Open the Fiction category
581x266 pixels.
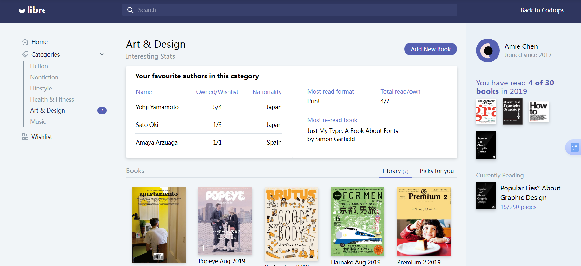[x=39, y=66]
